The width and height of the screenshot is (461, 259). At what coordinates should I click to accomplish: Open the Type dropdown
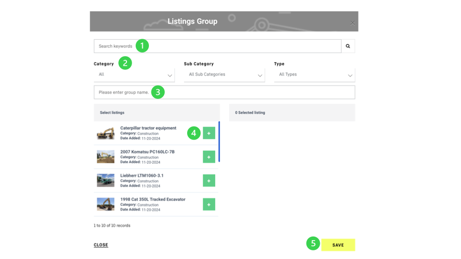(314, 74)
